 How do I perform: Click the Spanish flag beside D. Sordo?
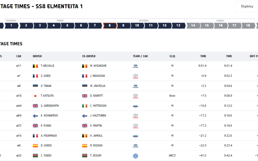tap(35, 146)
